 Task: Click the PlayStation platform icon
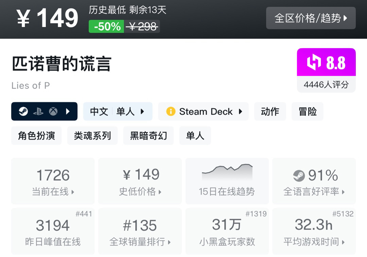coord(38,111)
